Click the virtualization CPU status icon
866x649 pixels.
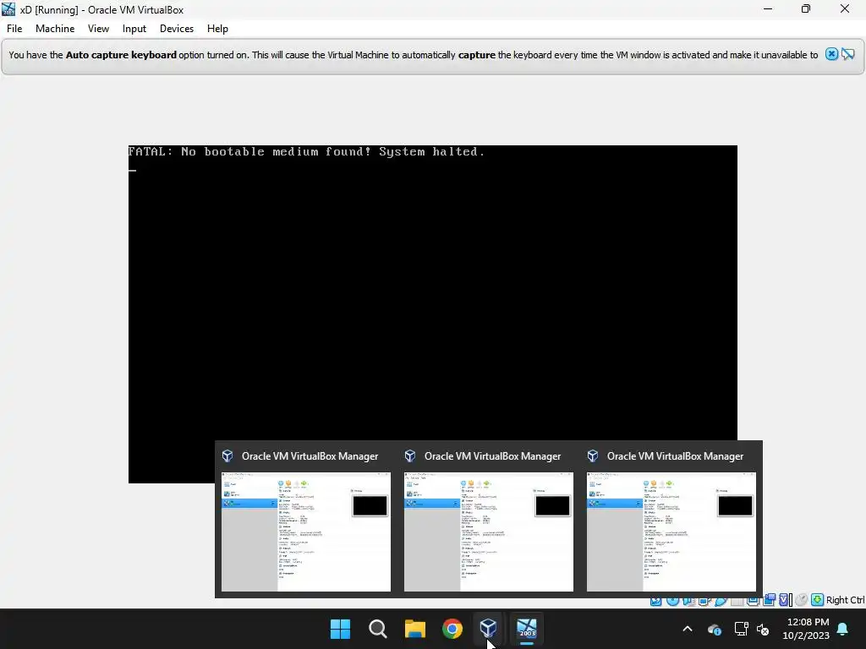tap(784, 600)
